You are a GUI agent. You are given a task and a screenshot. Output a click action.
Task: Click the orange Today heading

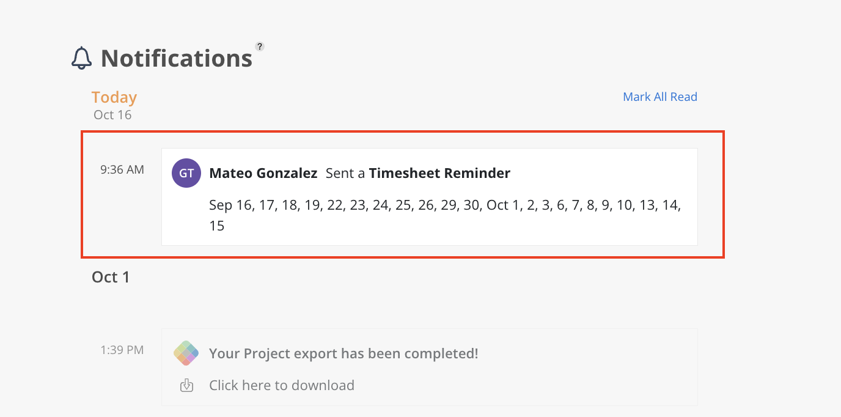tap(114, 97)
